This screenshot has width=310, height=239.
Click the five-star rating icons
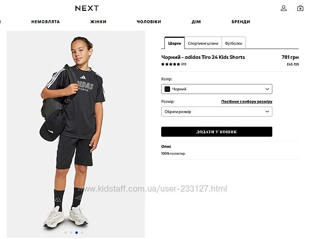tap(171, 64)
